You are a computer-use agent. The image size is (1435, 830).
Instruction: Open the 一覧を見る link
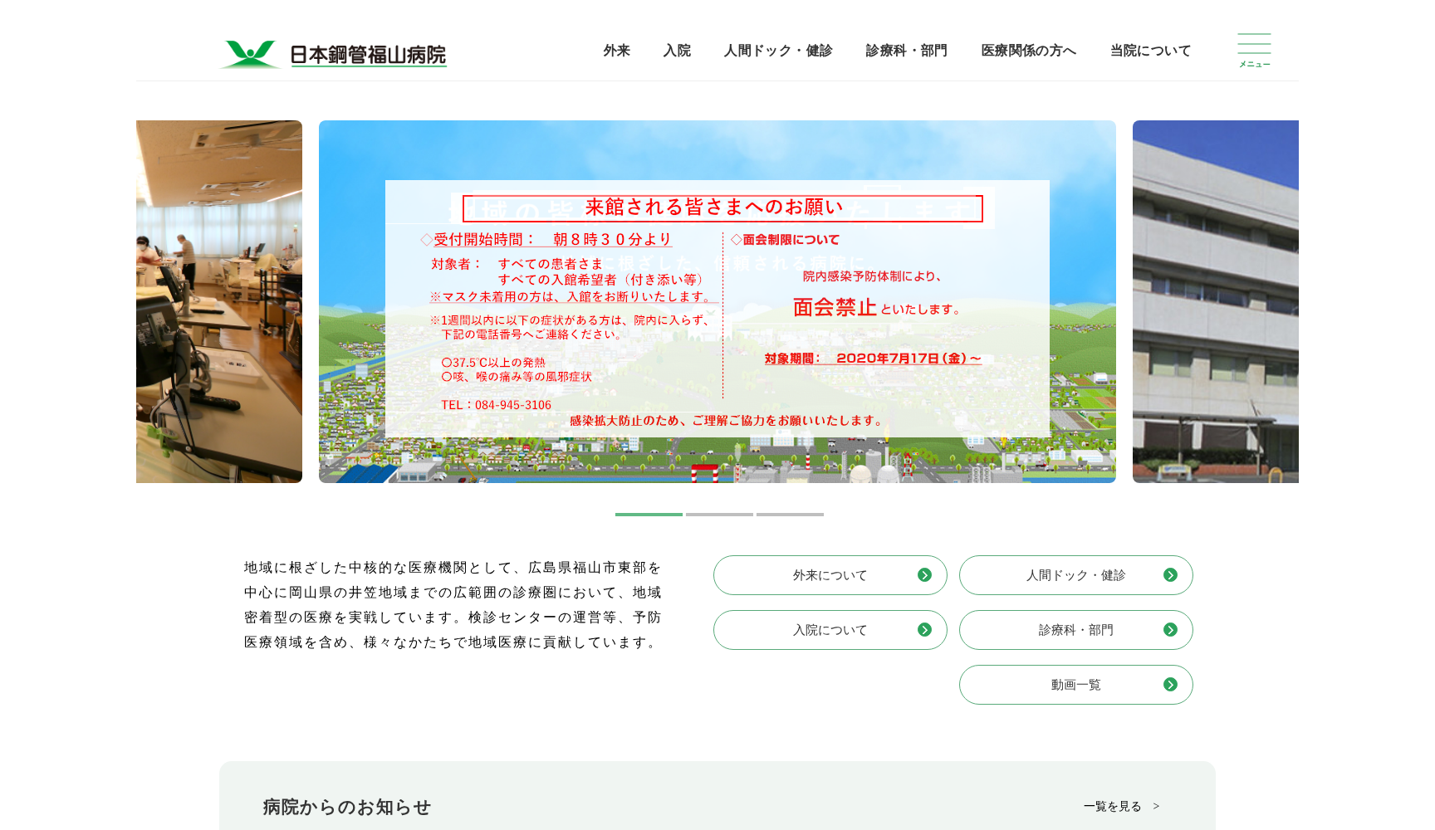1110,805
